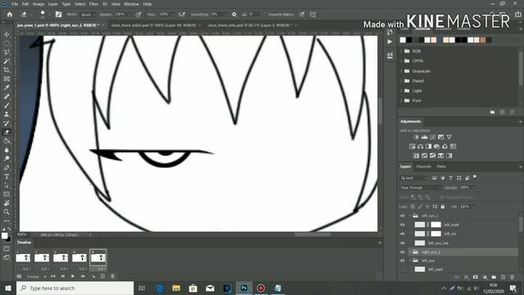Click the background color swatch

click(x=9, y=239)
